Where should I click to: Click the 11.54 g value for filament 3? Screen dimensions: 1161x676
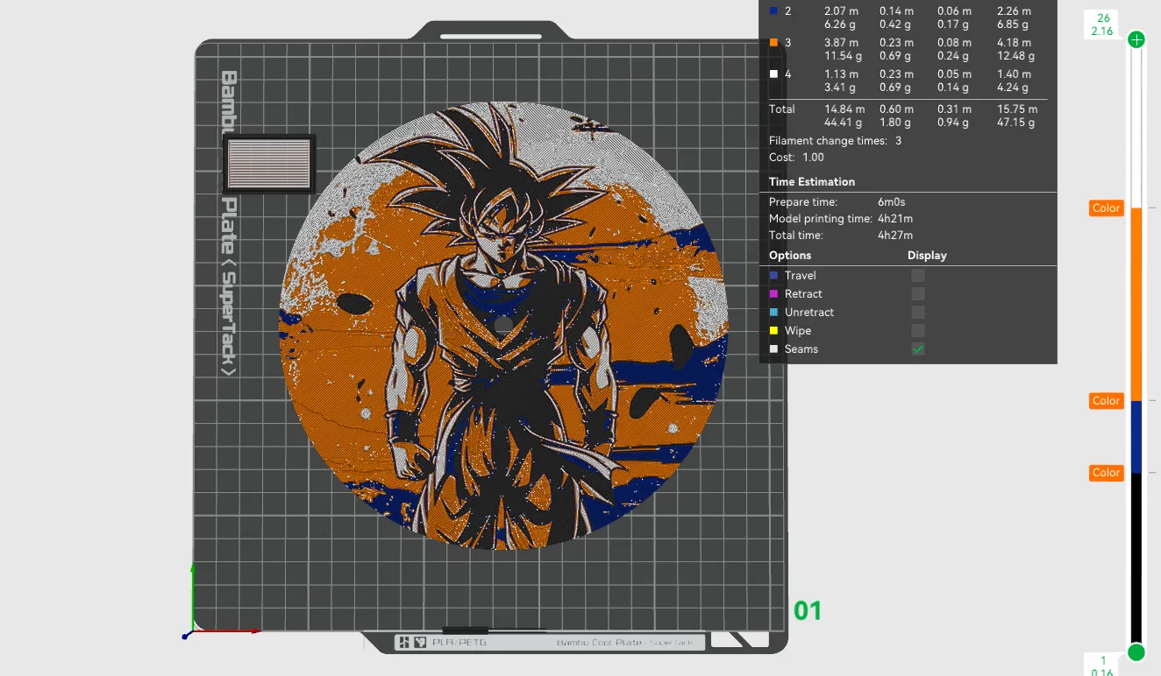point(843,56)
